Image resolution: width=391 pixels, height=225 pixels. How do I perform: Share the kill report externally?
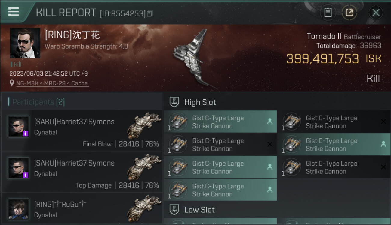tap(349, 13)
